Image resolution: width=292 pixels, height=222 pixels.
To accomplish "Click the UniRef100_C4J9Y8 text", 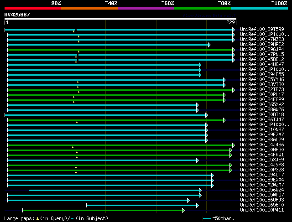I will coord(262,165).
